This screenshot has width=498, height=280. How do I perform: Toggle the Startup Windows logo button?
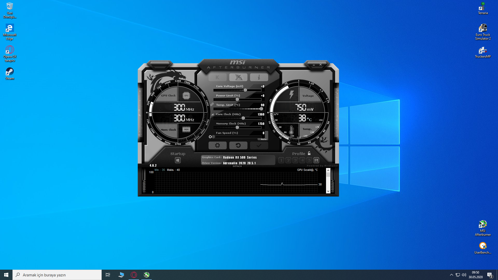(178, 160)
